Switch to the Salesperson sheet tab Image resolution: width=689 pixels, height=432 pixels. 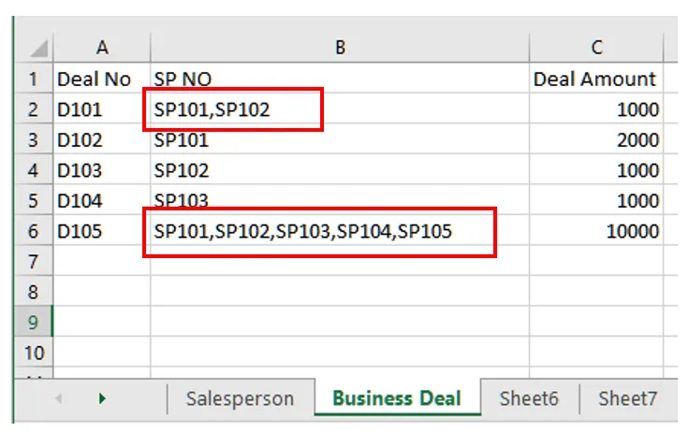point(240,398)
